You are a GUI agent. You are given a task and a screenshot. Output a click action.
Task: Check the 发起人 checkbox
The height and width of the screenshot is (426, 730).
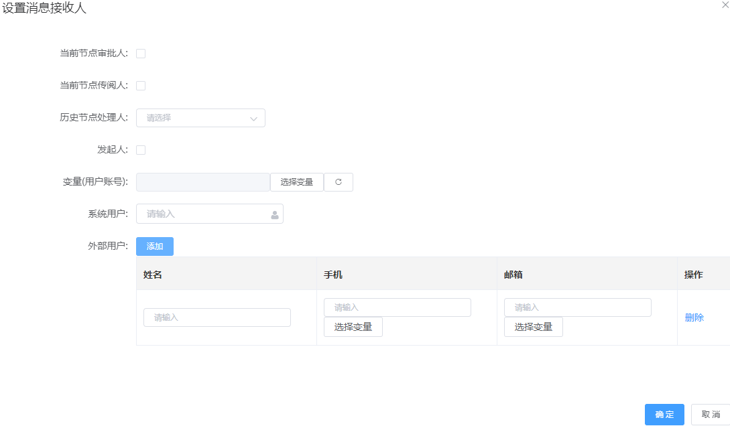click(141, 150)
